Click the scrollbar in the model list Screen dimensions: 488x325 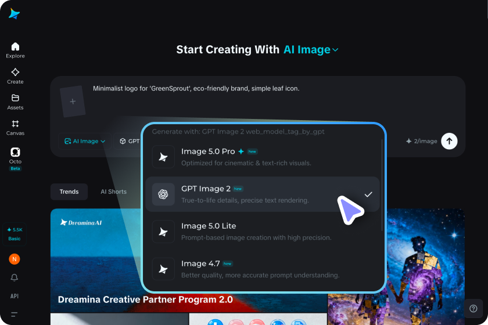tap(382, 185)
